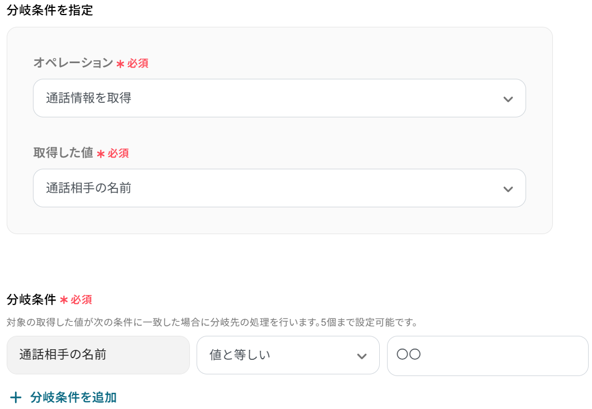Click the 分岐条件を指定 heading
592x409 pixels.
[x=50, y=11]
